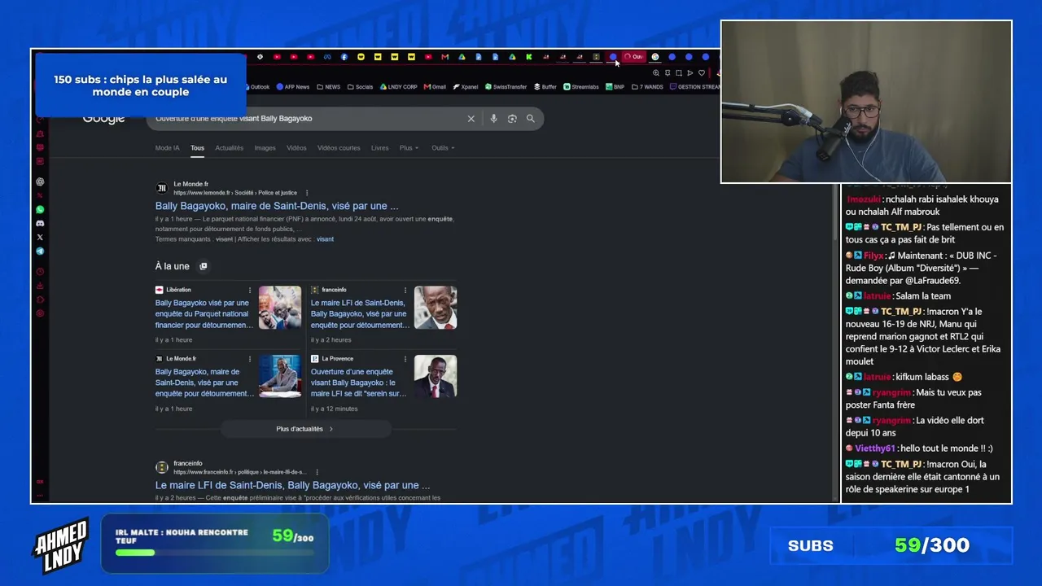1042x586 pixels.
Task: Open the Discord icon in the browser sidebar
Action: coord(40,223)
